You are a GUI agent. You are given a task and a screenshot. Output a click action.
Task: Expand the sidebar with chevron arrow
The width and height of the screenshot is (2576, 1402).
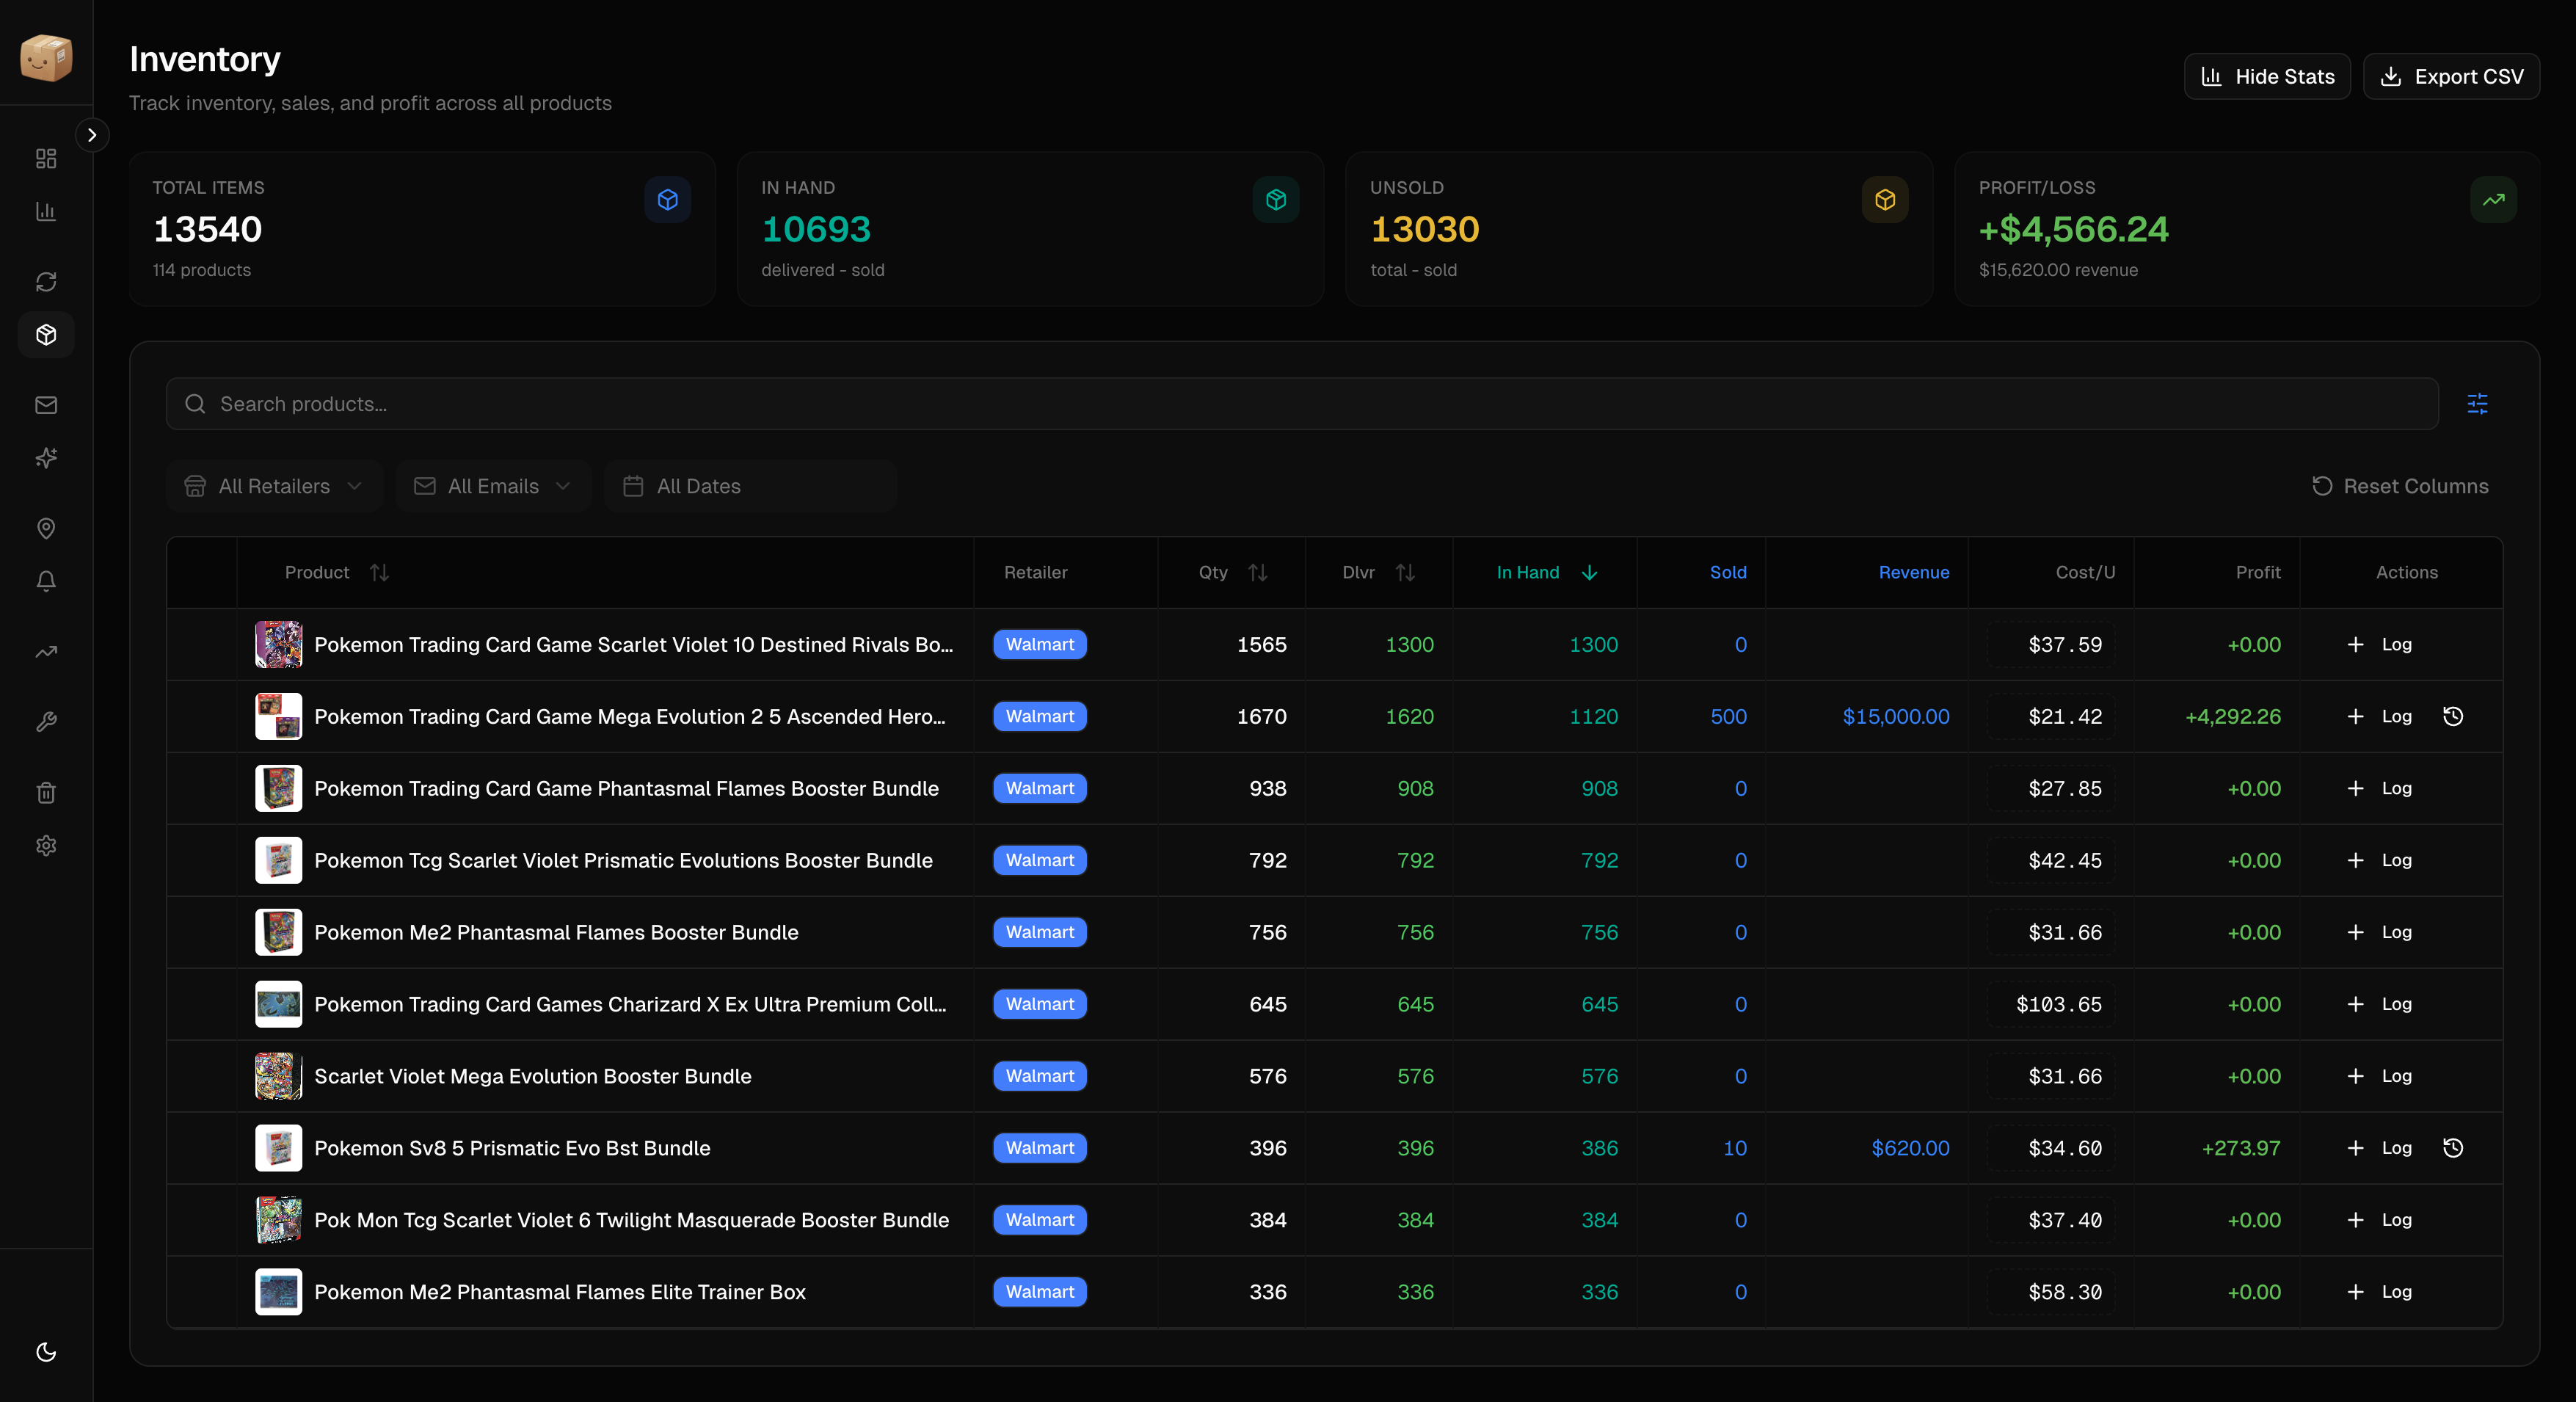[92, 135]
